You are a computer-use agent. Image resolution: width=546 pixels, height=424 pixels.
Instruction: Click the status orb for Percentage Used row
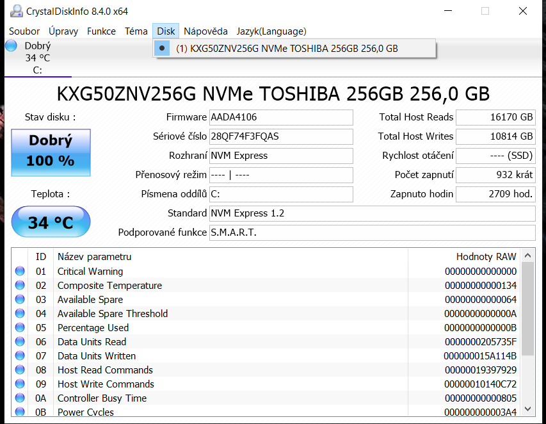20,327
